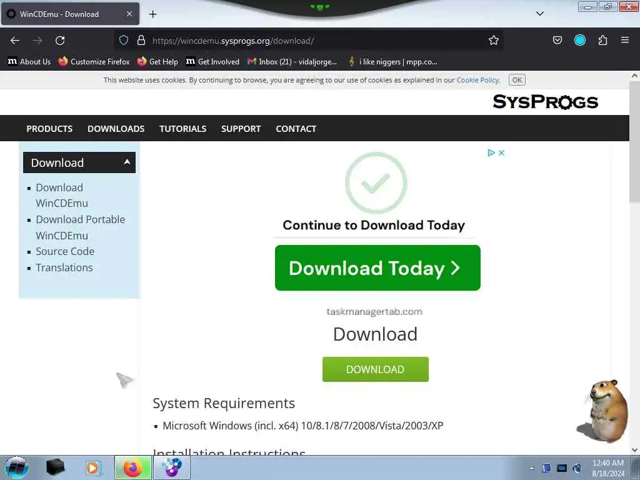640x480 pixels.
Task: Open Download Portable WinCDEmu link
Action: [x=81, y=227]
